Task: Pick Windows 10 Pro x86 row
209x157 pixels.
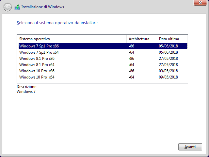Action: tap(103, 71)
